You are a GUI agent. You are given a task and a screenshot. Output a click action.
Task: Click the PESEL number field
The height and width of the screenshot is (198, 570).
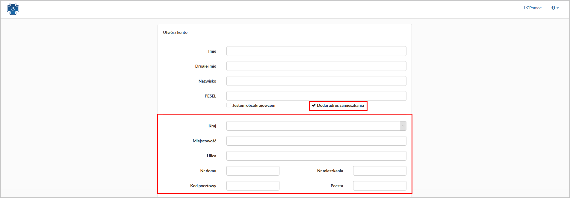pos(316,96)
